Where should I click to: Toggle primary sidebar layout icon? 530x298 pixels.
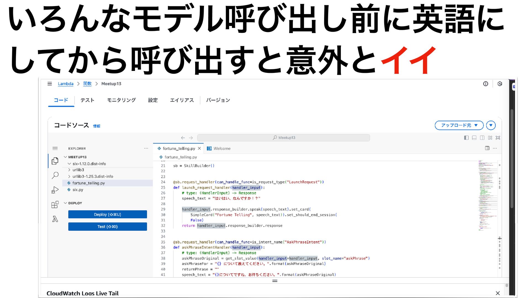(466, 138)
